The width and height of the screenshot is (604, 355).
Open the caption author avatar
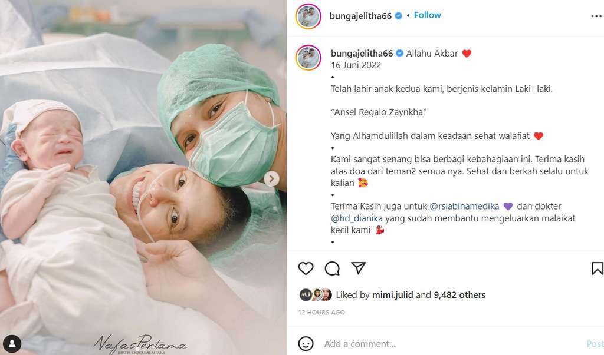click(308, 58)
